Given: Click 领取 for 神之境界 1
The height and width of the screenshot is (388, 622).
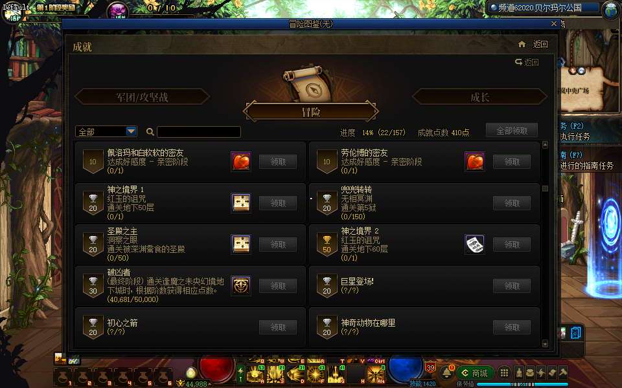Looking at the screenshot, I should point(278,203).
